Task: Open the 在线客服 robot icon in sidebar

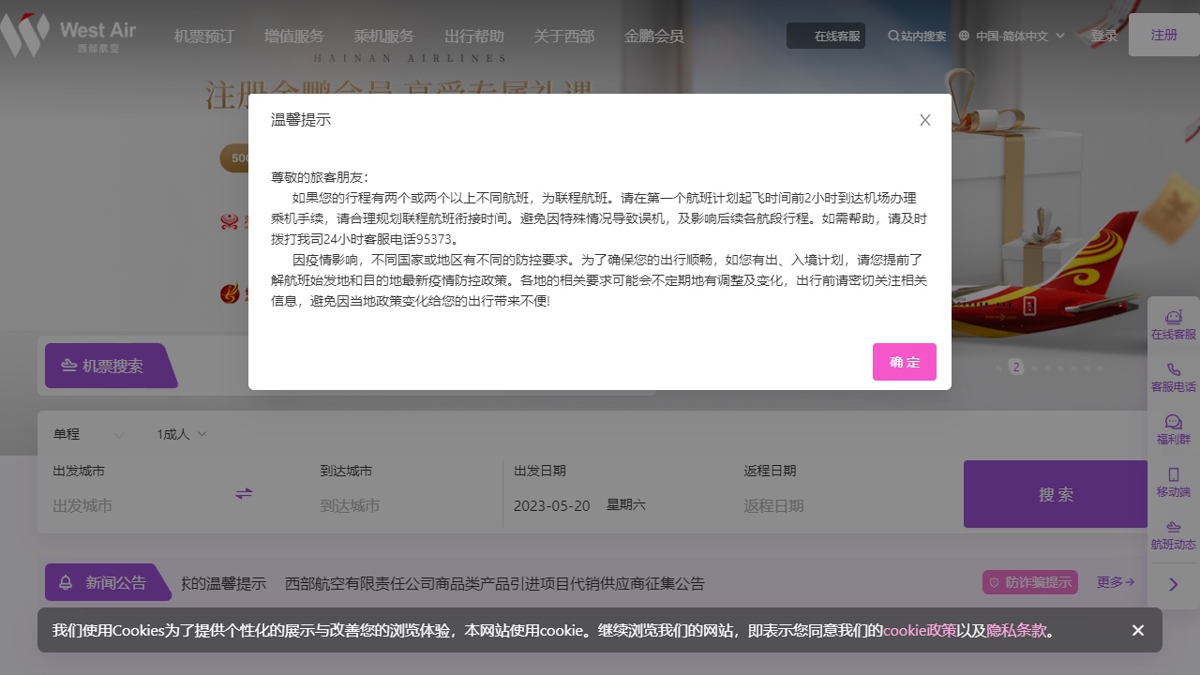Action: pyautogui.click(x=1173, y=318)
